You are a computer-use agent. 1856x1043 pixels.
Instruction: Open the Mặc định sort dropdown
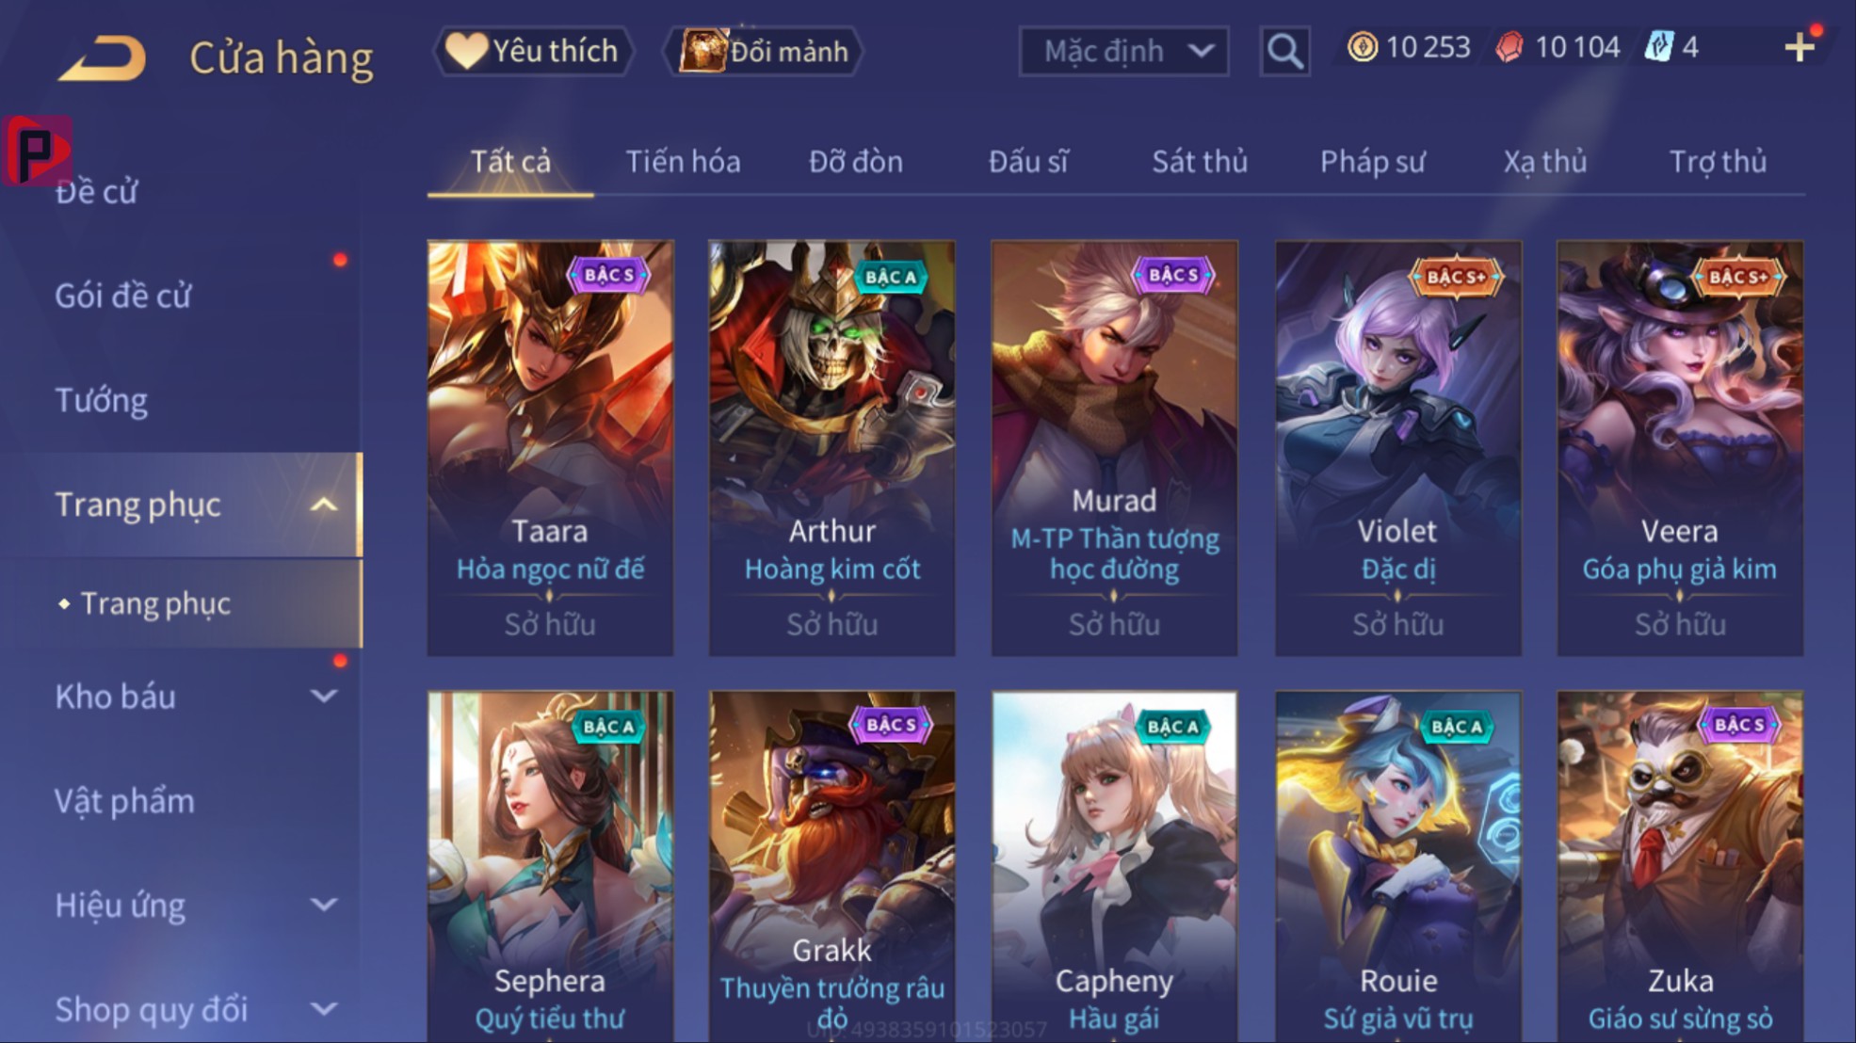click(x=1123, y=51)
